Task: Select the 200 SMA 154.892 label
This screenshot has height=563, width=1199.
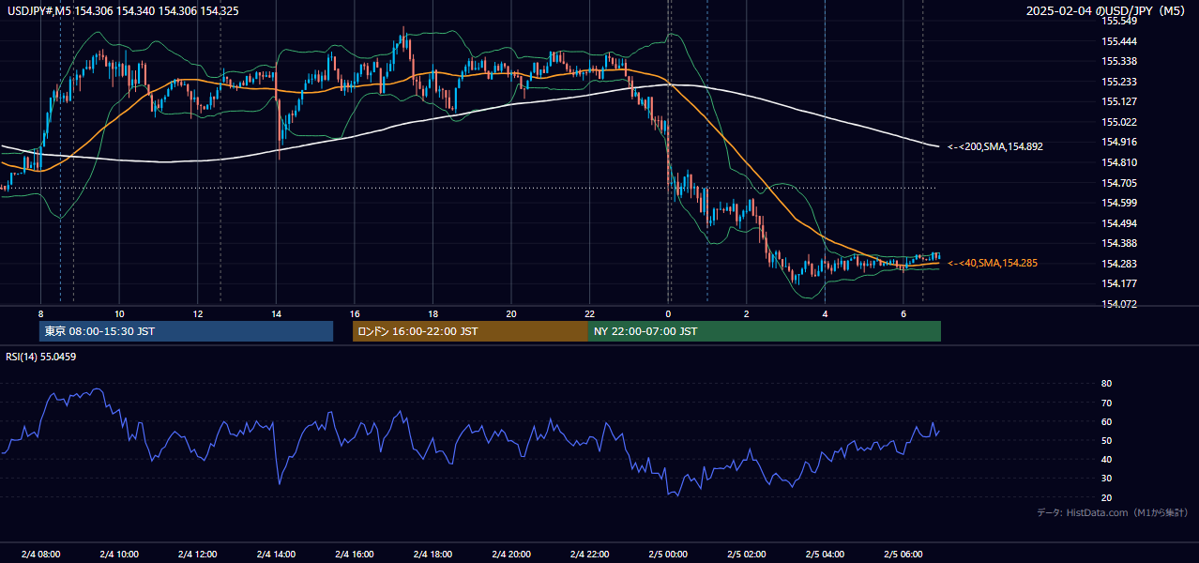Action: tap(995, 146)
